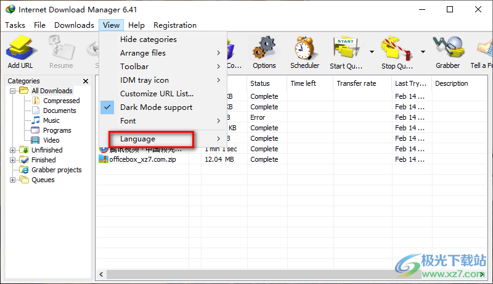
Task: Select the Documents category icon
Action: click(x=36, y=111)
